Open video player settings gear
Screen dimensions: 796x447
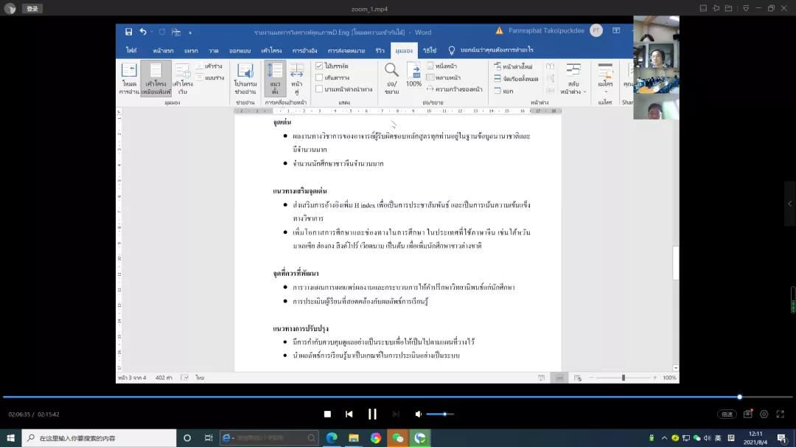point(764,414)
